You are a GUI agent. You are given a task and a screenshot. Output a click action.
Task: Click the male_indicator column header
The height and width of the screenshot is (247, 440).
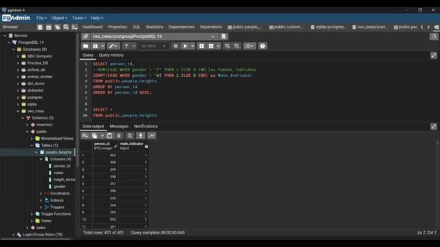point(133,146)
